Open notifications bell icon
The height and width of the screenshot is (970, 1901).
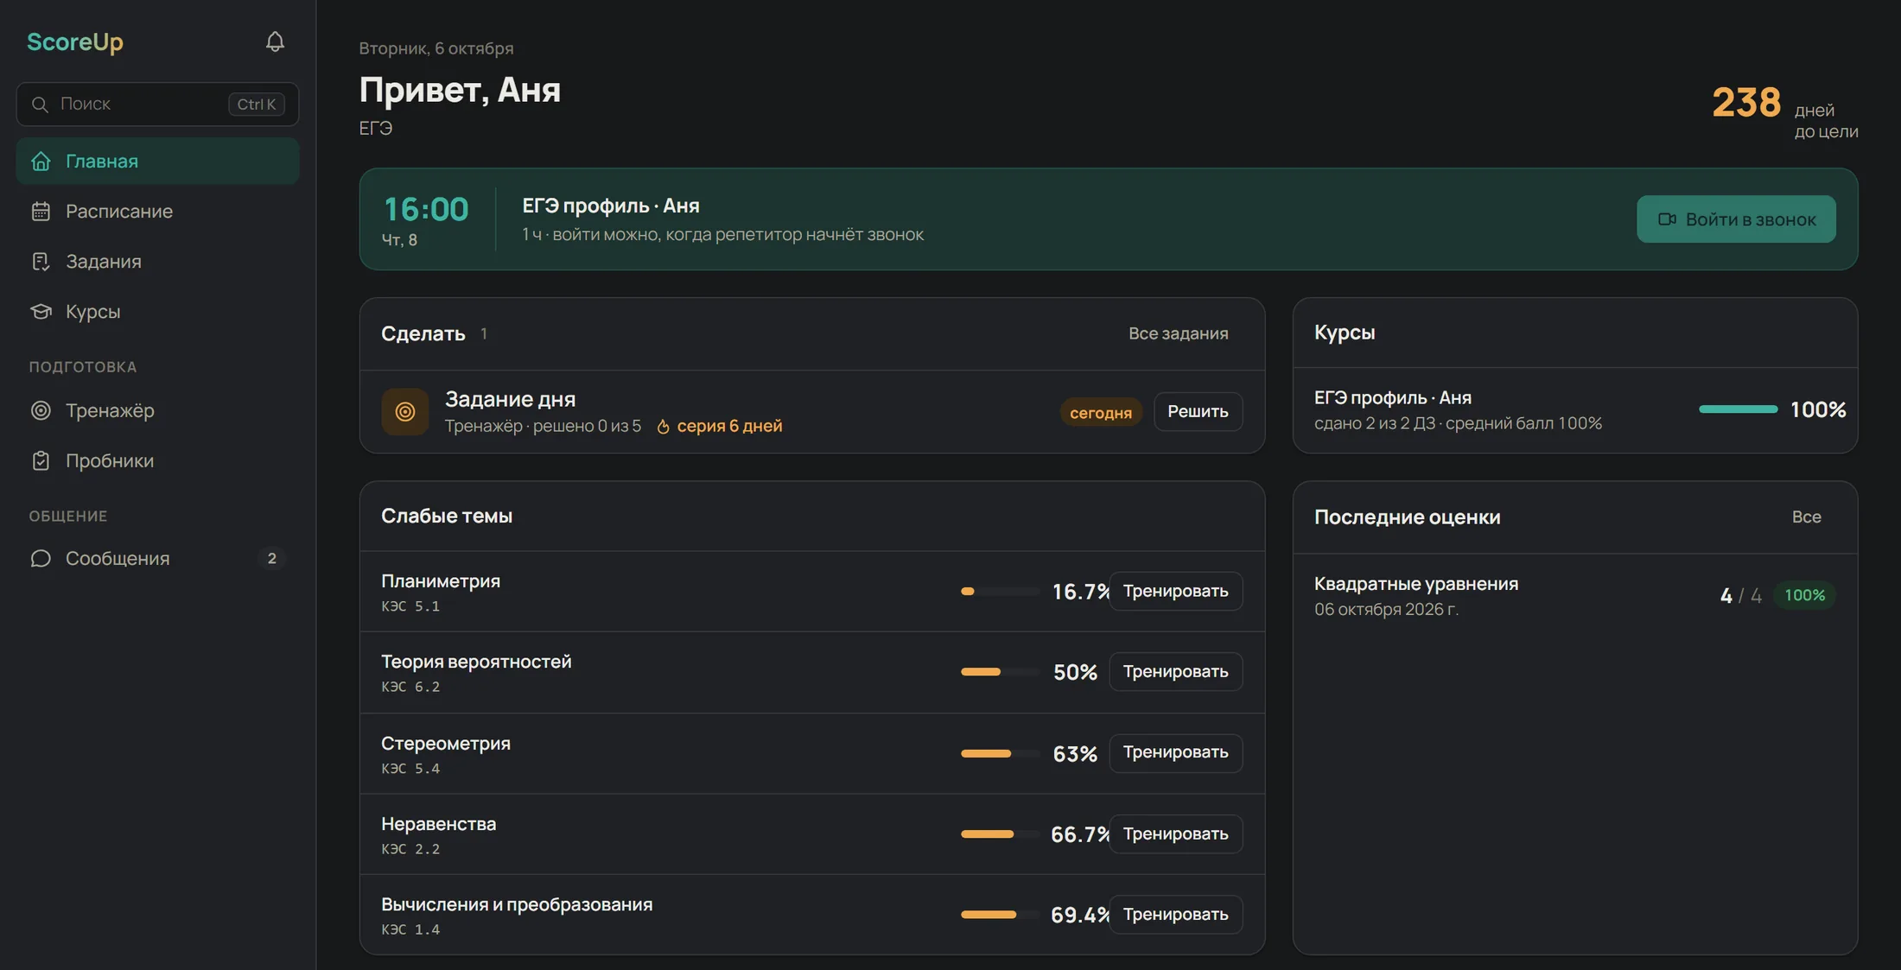[275, 41]
